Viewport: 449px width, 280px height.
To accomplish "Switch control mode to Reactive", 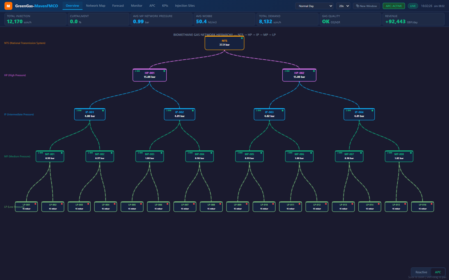I will (421, 272).
